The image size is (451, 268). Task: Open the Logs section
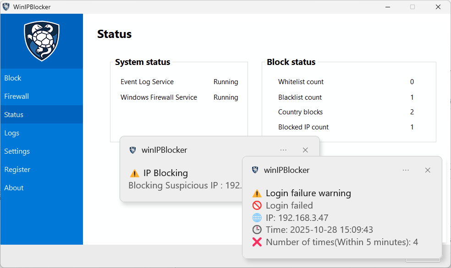pyautogui.click(x=11, y=133)
